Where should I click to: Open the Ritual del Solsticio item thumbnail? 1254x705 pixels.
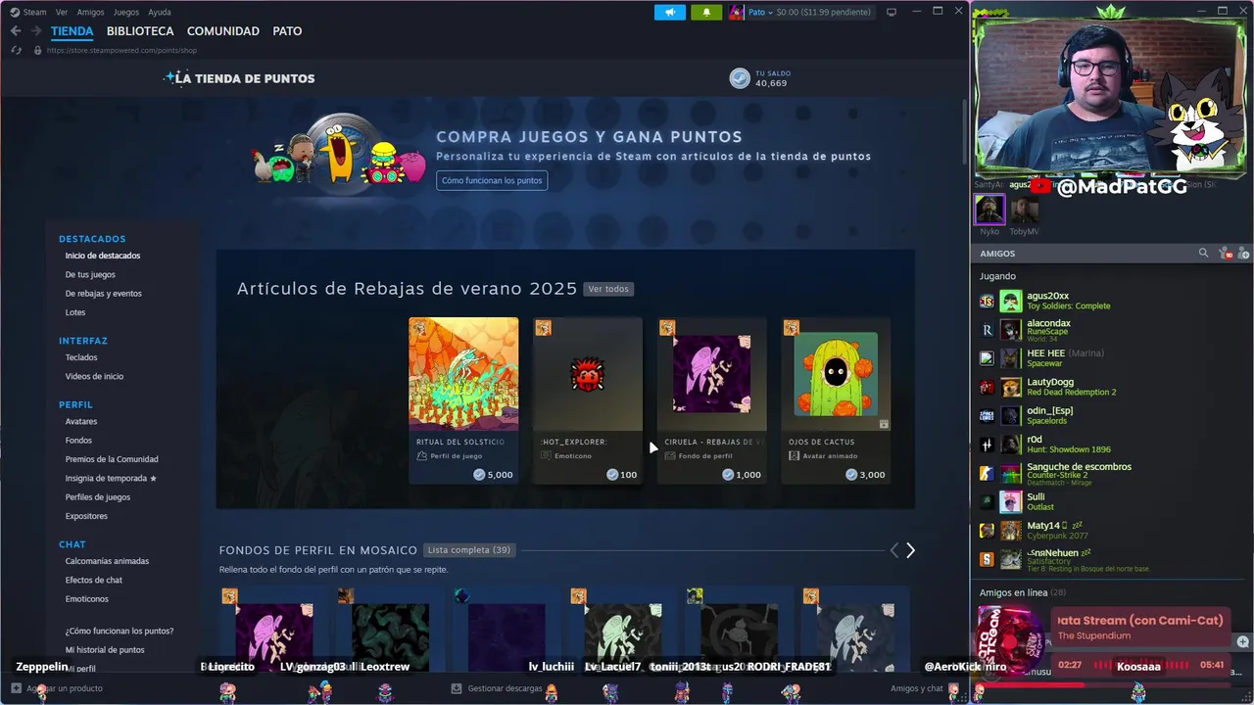[x=463, y=373]
